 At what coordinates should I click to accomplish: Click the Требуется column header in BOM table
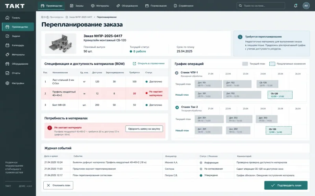coord(134,73)
